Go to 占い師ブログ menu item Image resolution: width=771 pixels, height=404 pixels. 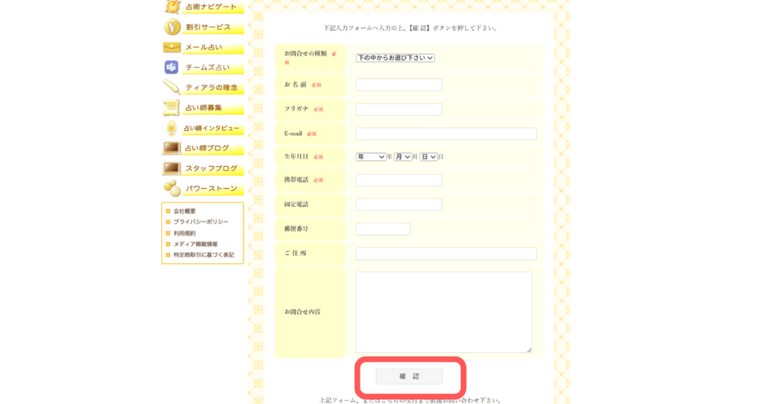tap(212, 148)
